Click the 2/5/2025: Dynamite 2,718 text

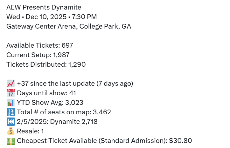coord(57,122)
